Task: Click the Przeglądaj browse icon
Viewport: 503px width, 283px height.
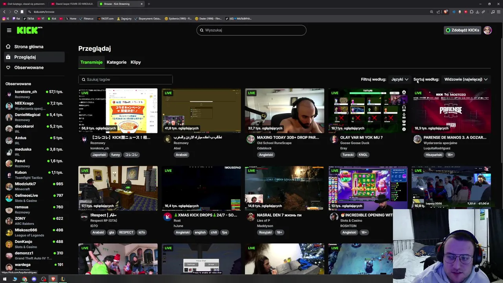Action: (x=8, y=57)
